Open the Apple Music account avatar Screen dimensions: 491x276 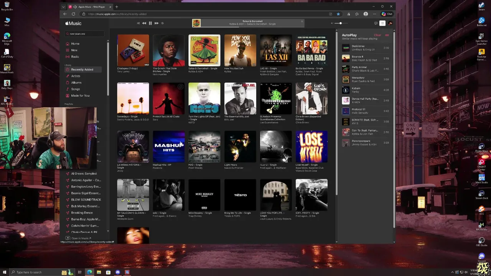[390, 23]
